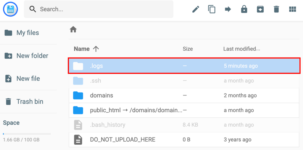Click the move file arrow icon
The height and width of the screenshot is (150, 303).
click(x=228, y=9)
